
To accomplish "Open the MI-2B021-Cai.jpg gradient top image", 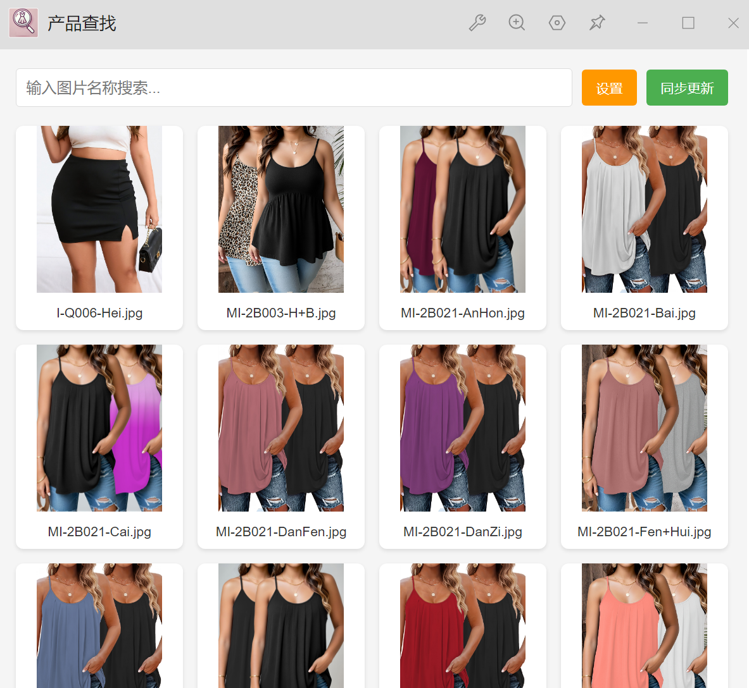I will [99, 428].
